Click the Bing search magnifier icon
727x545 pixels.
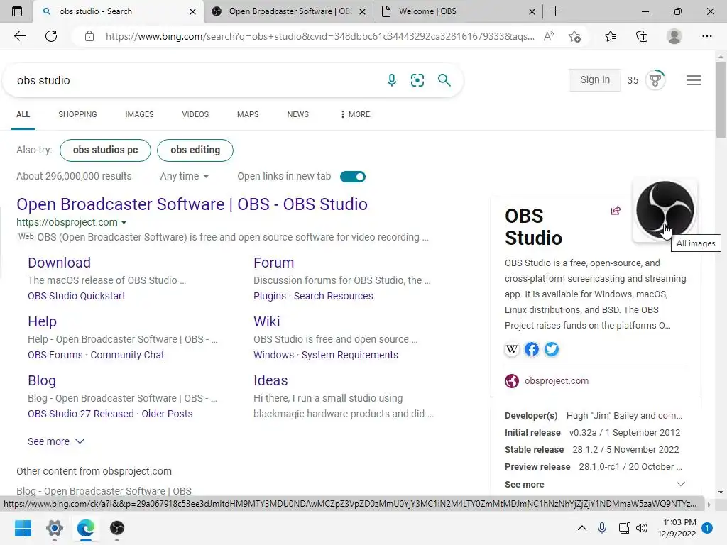pos(444,80)
